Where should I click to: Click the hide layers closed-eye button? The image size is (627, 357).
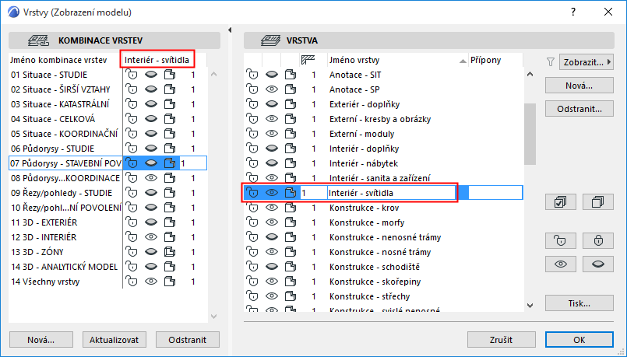coord(597,264)
